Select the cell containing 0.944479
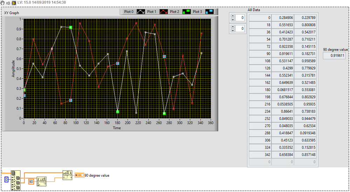 point(306,119)
